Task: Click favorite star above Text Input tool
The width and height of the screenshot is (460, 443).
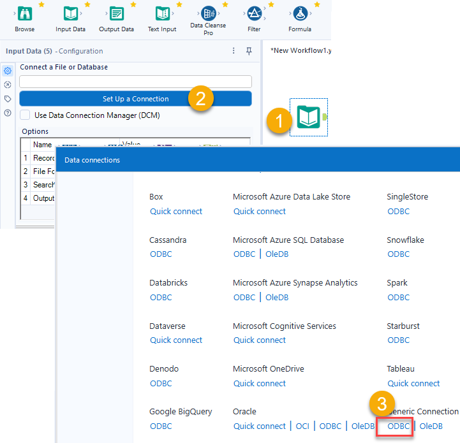Action: 179,4
